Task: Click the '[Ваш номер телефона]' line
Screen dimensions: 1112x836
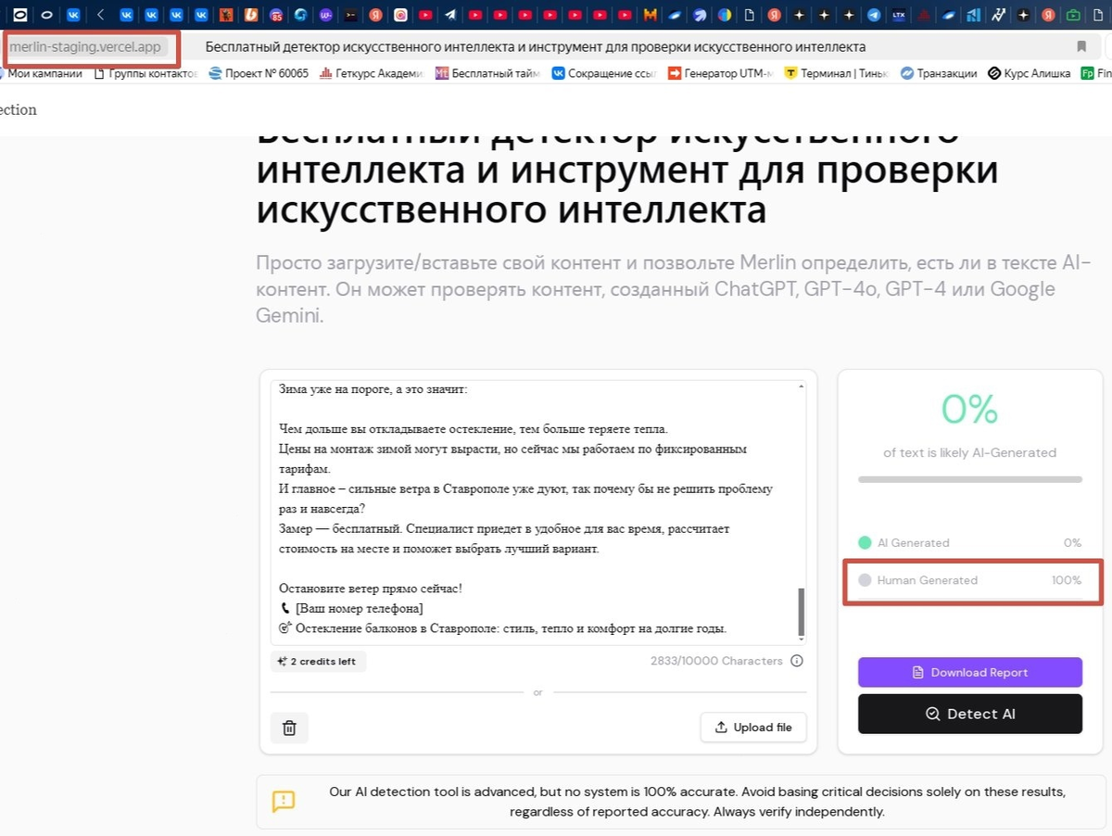Action: click(x=359, y=608)
